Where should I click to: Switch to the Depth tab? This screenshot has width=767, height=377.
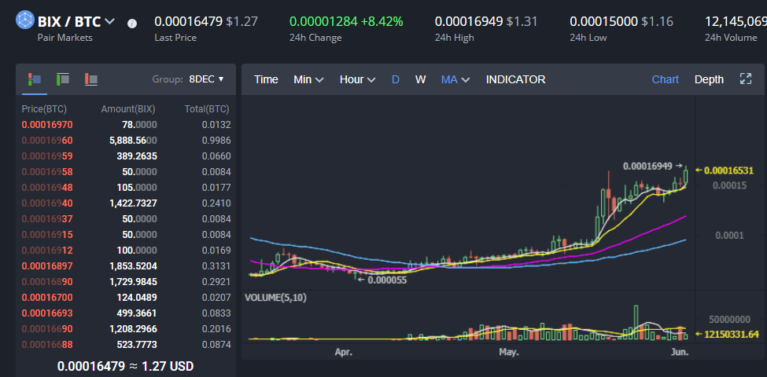(x=709, y=79)
